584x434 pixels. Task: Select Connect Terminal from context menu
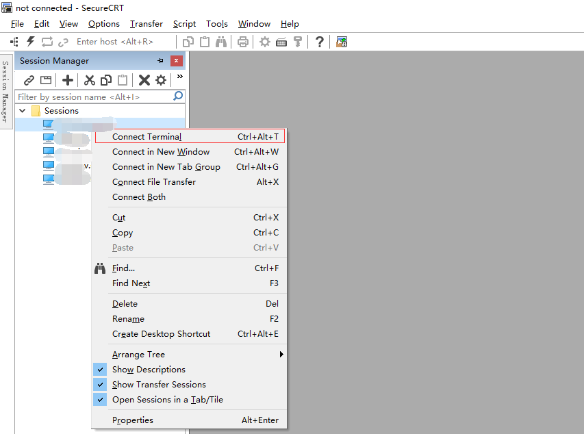[147, 137]
